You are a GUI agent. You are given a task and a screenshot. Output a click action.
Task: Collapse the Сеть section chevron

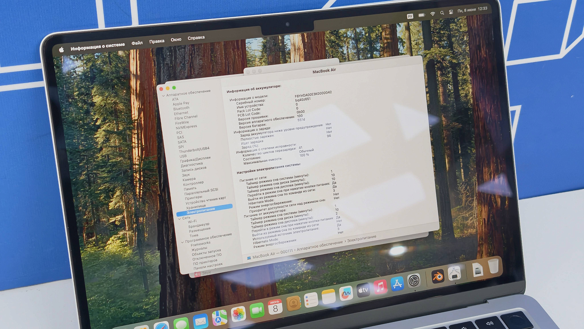[x=179, y=219]
